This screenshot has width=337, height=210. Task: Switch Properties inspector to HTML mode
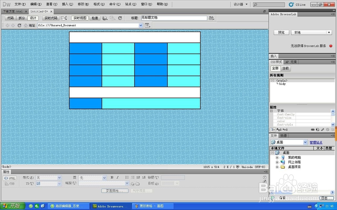coord(10,178)
